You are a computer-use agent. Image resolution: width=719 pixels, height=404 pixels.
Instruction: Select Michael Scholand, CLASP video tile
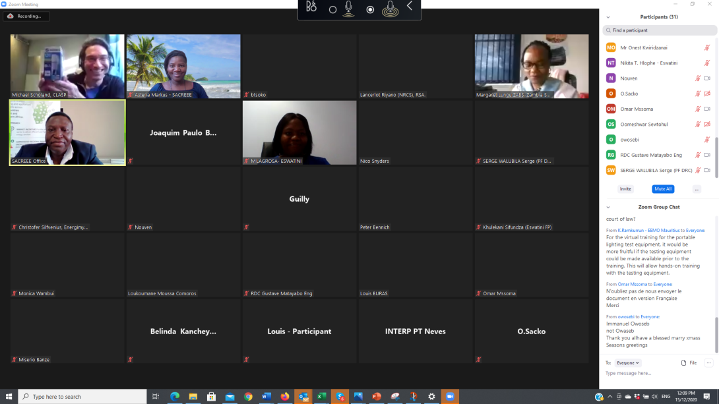tap(67, 67)
